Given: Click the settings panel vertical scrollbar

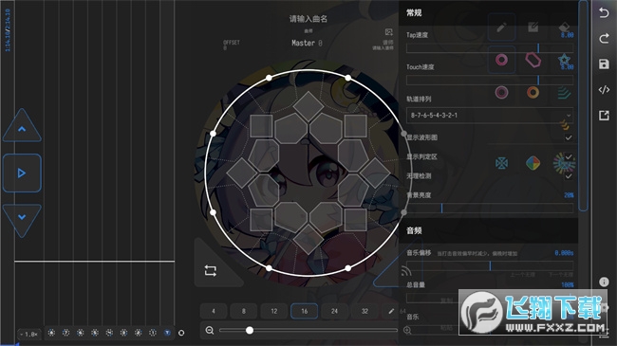Looking at the screenshot, I should click(x=584, y=105).
